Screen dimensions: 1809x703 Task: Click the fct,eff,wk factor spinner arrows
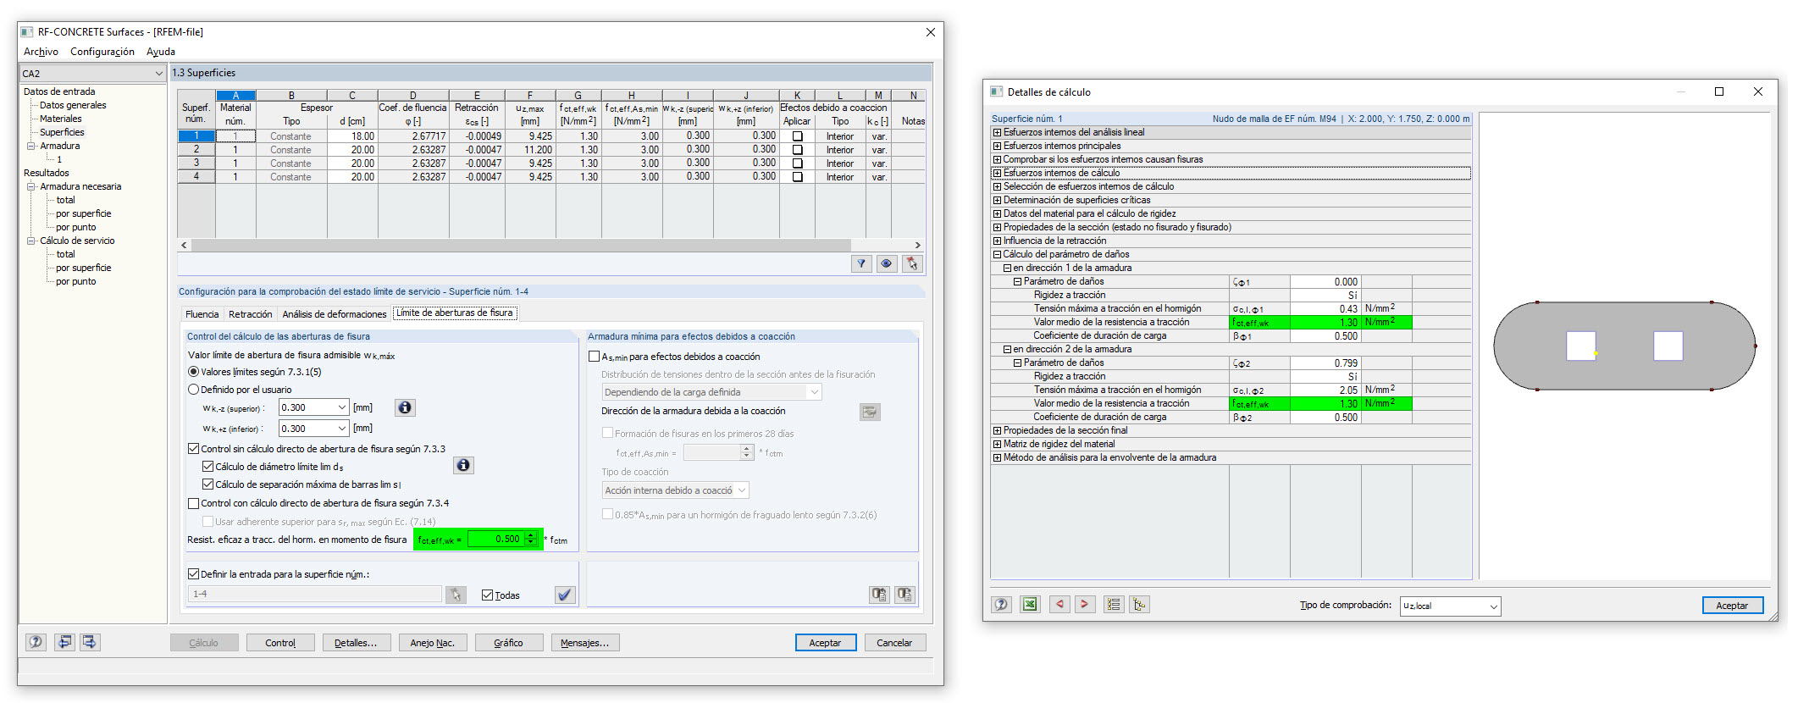pos(531,539)
